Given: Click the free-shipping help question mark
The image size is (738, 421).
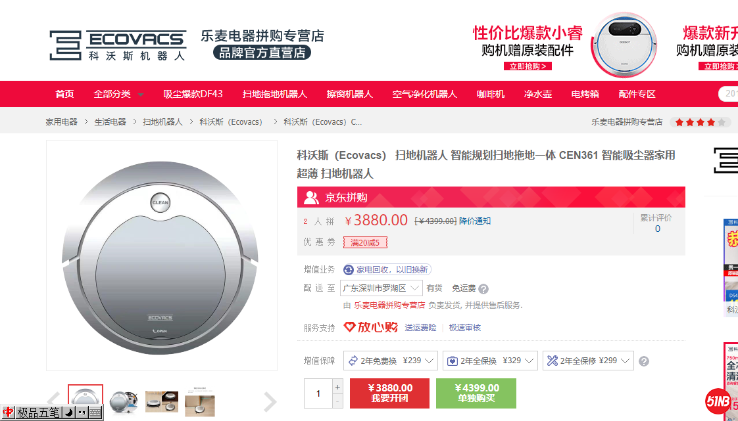Looking at the screenshot, I should point(483,289).
